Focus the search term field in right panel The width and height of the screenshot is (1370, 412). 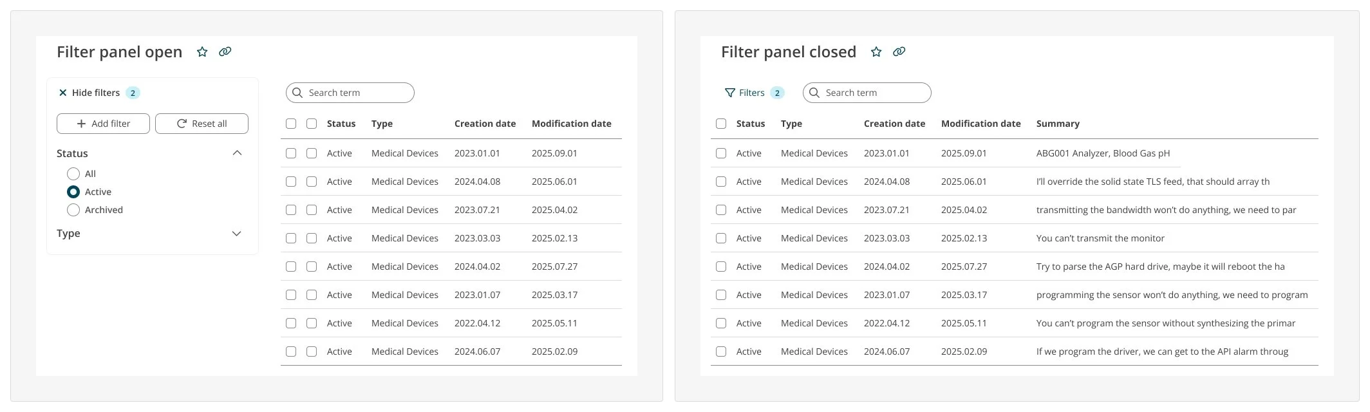pos(867,93)
